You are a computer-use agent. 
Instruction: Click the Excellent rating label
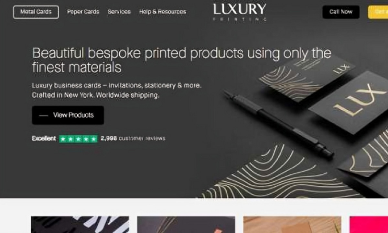coord(44,139)
